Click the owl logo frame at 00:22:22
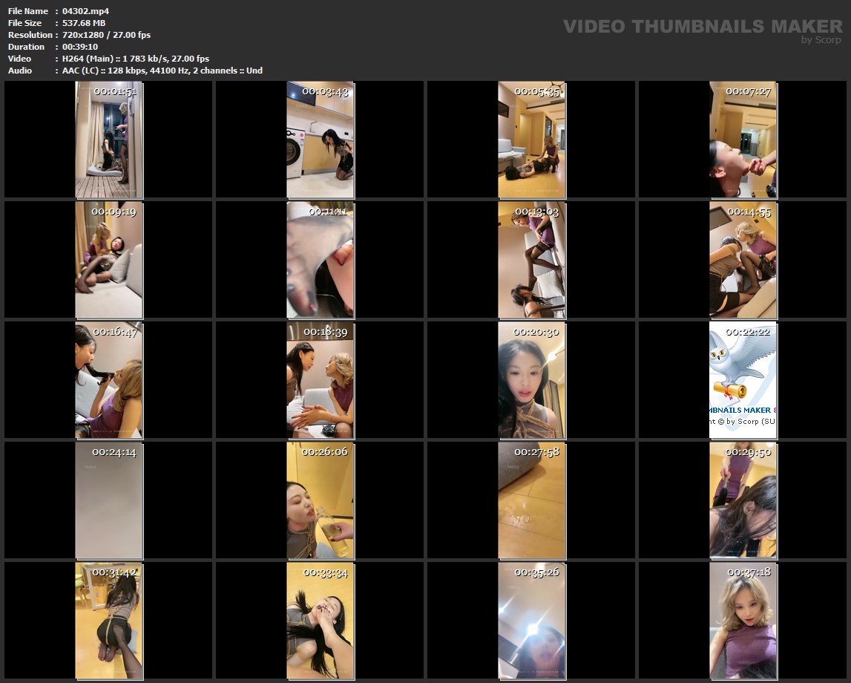851x683 pixels. (743, 380)
